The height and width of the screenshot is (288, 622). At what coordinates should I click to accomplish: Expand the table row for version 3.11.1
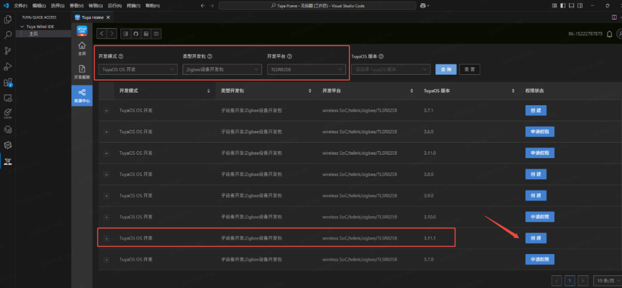point(107,238)
